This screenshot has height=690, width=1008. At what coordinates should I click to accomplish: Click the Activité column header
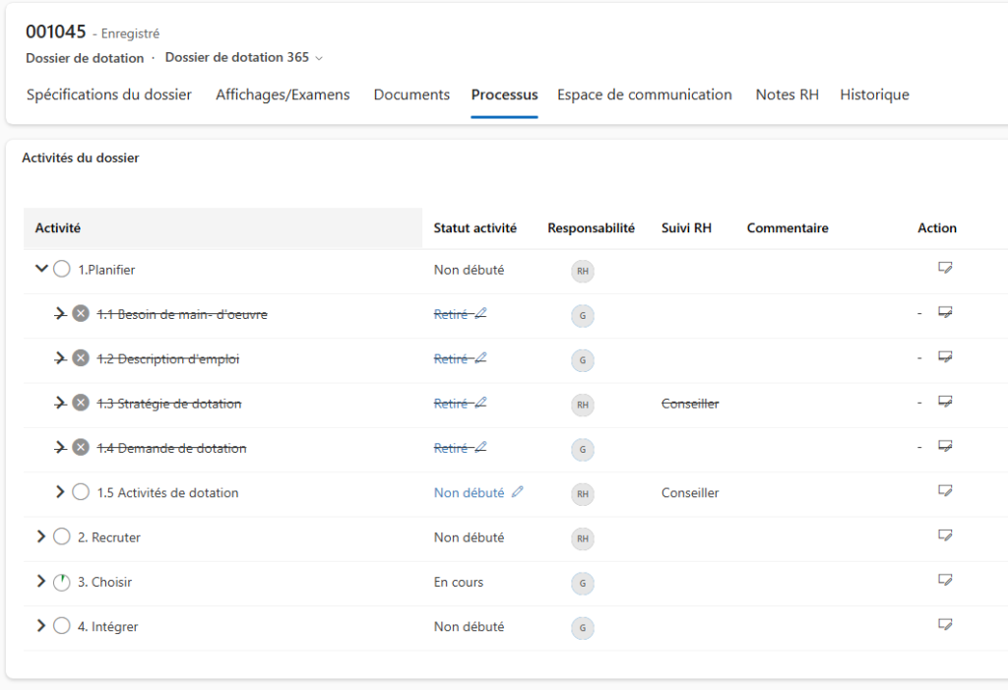[x=58, y=227]
